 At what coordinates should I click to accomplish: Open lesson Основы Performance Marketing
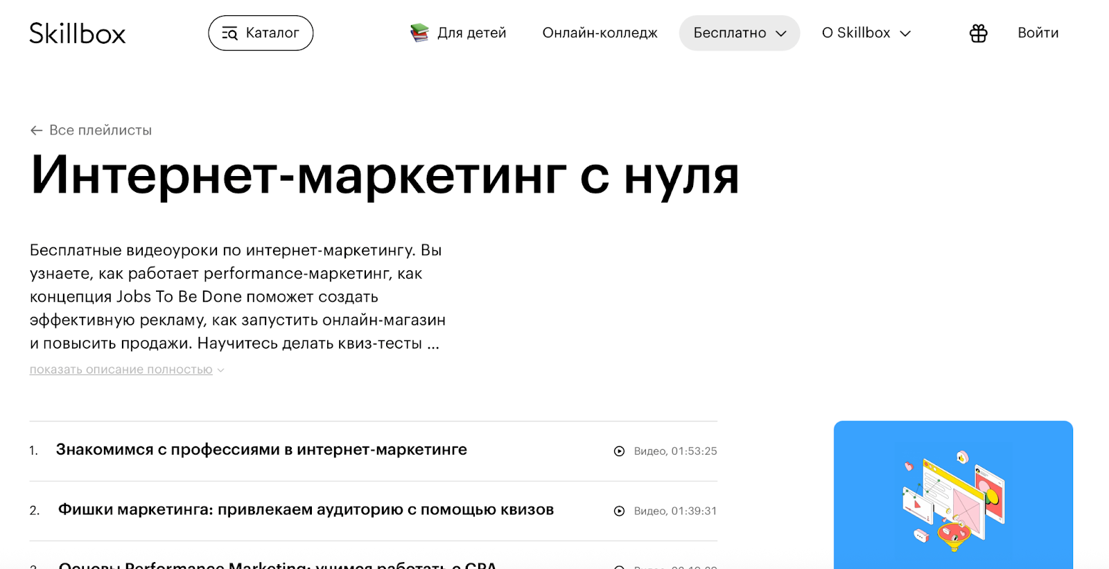(277, 565)
